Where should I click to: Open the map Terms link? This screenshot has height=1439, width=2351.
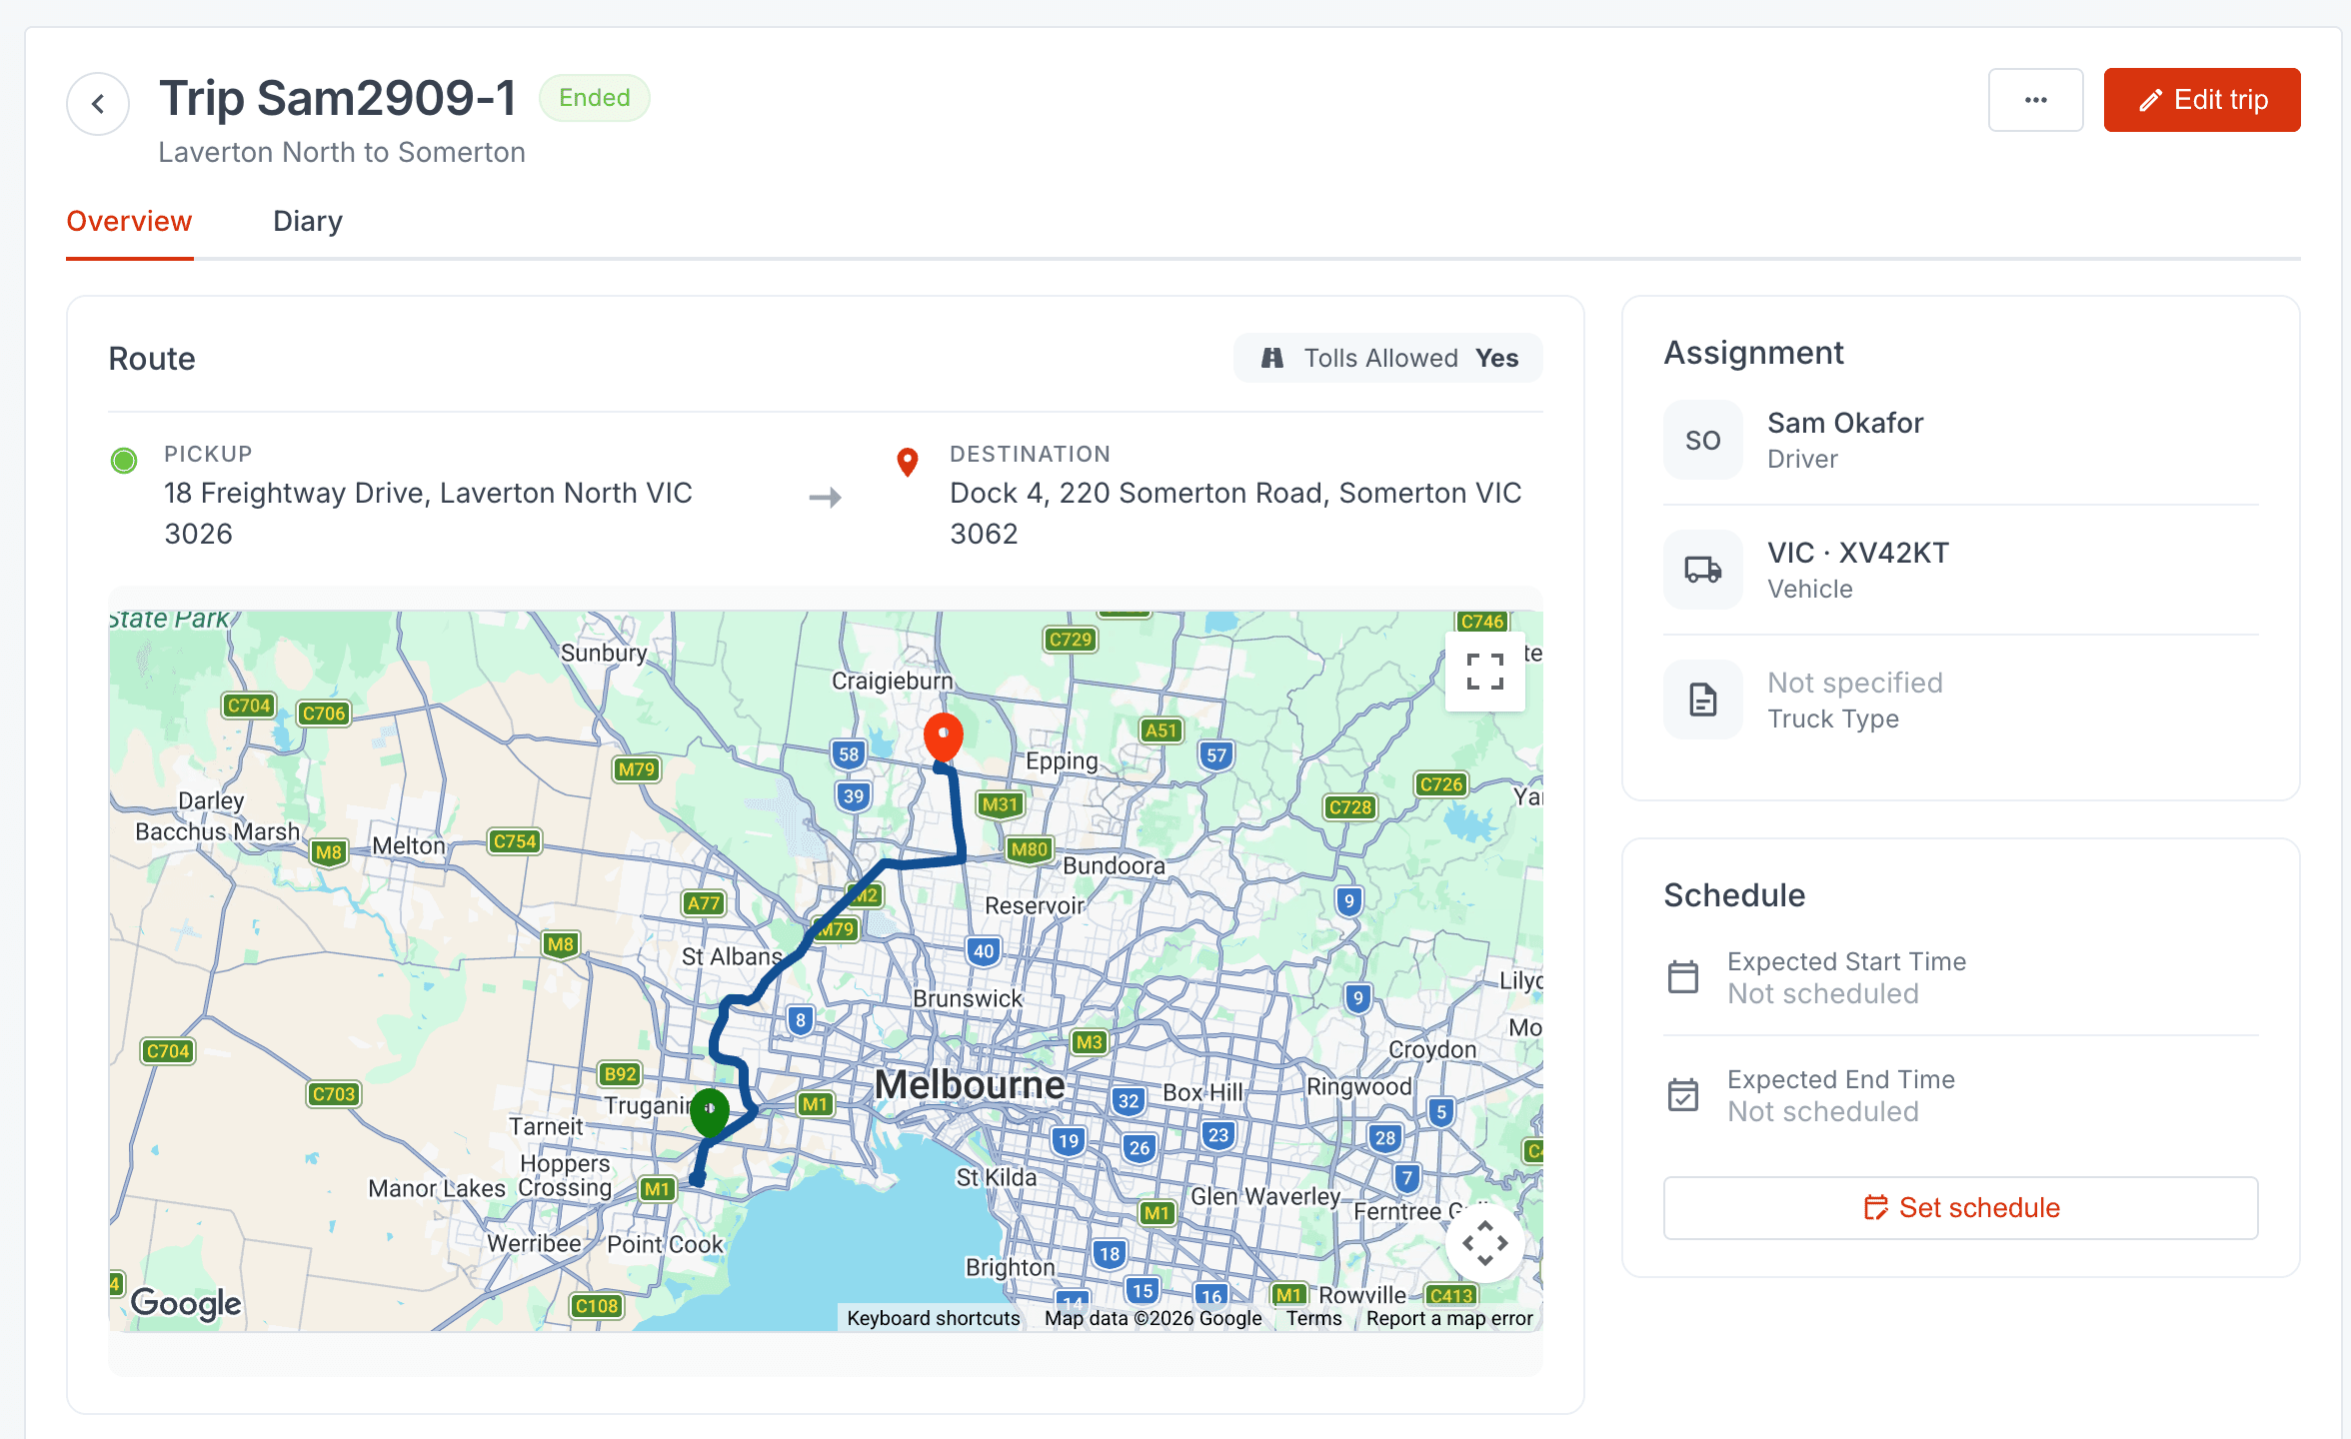(x=1313, y=1318)
